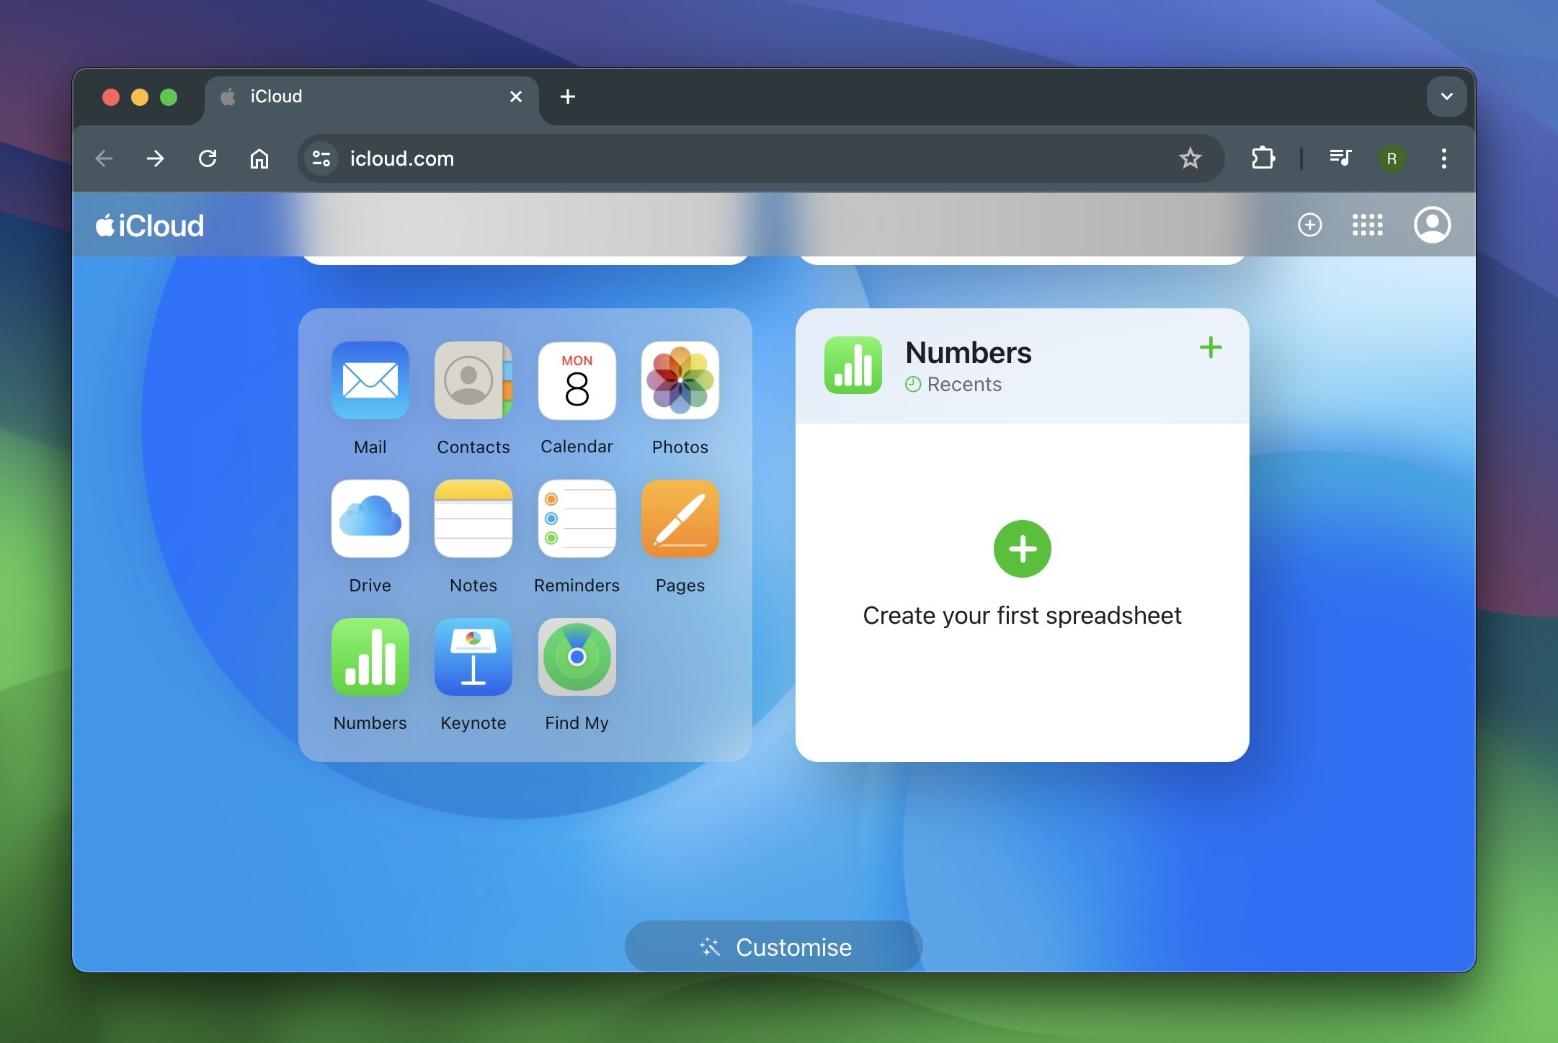Viewport: 1558px width, 1043px height.
Task: Click the iCloud logo in the header
Action: pyautogui.click(x=150, y=225)
